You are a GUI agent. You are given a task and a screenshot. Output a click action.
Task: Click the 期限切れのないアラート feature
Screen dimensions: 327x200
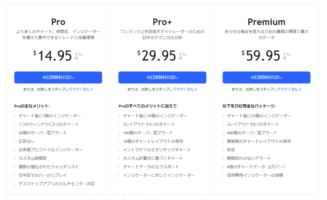click(249, 158)
